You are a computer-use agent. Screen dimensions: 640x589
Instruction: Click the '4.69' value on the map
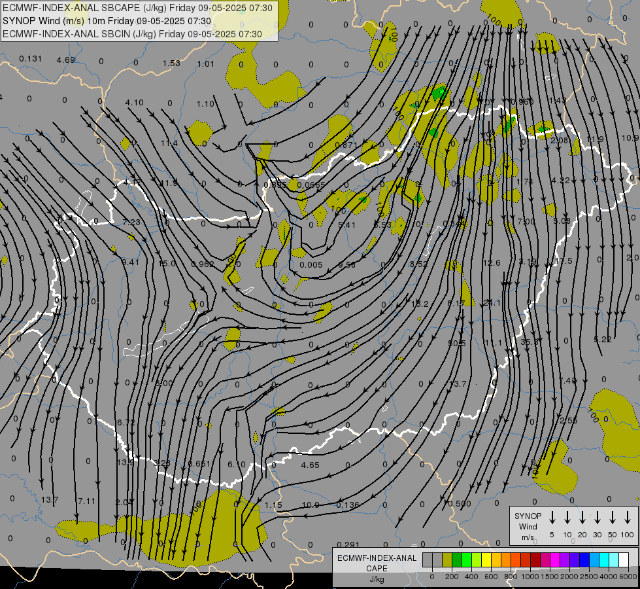point(66,60)
